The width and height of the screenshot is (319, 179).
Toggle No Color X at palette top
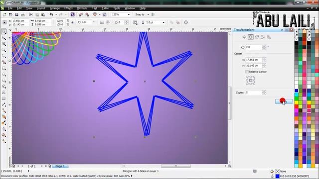click(297, 39)
